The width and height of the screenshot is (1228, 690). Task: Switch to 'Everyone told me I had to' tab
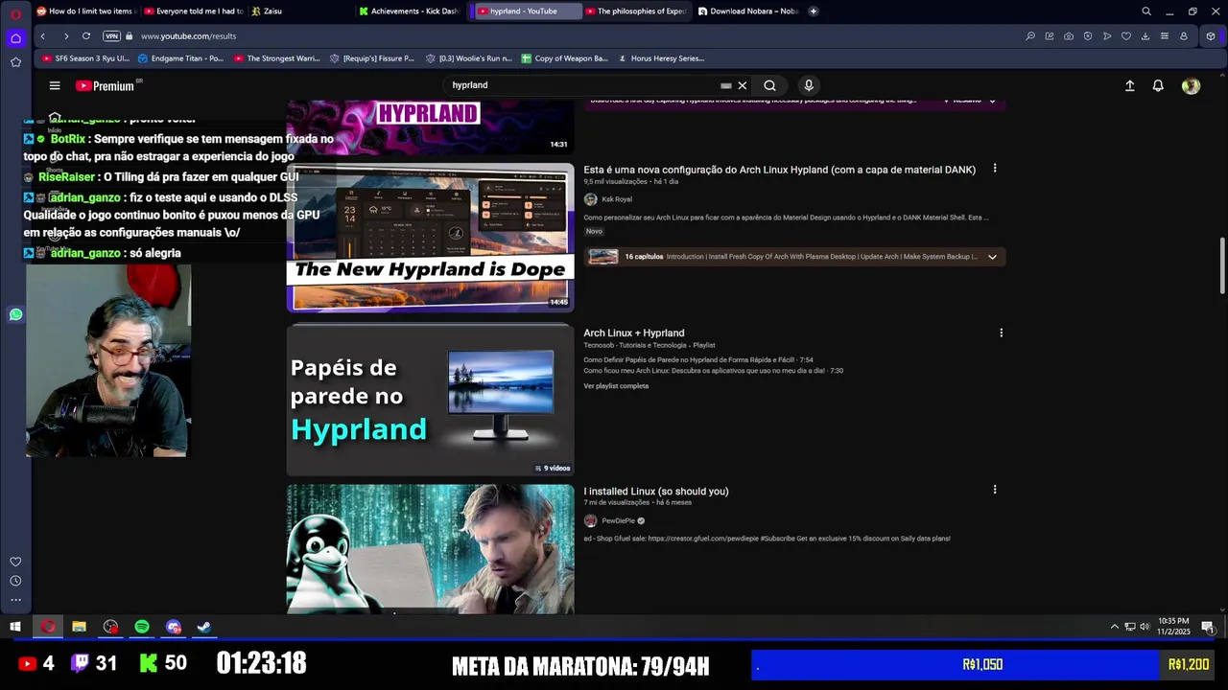coord(194,11)
